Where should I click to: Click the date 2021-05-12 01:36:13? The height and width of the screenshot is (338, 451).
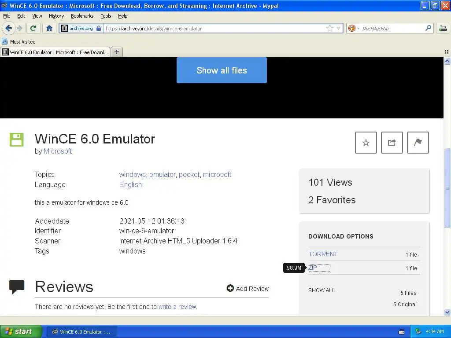pyautogui.click(x=152, y=221)
